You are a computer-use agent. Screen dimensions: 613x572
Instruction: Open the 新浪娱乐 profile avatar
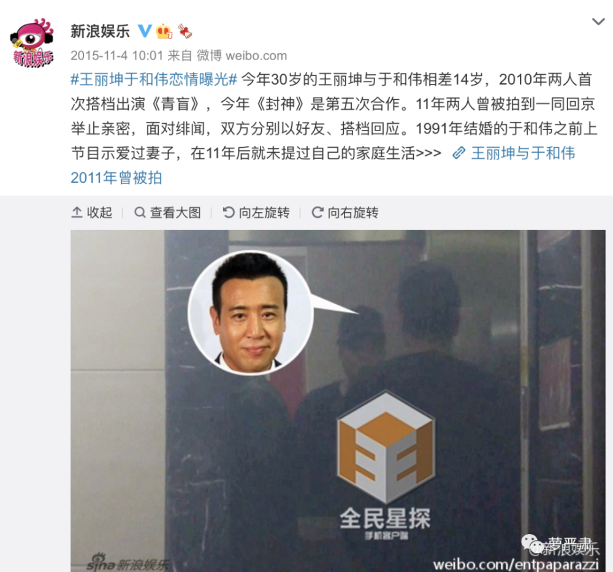click(x=32, y=42)
